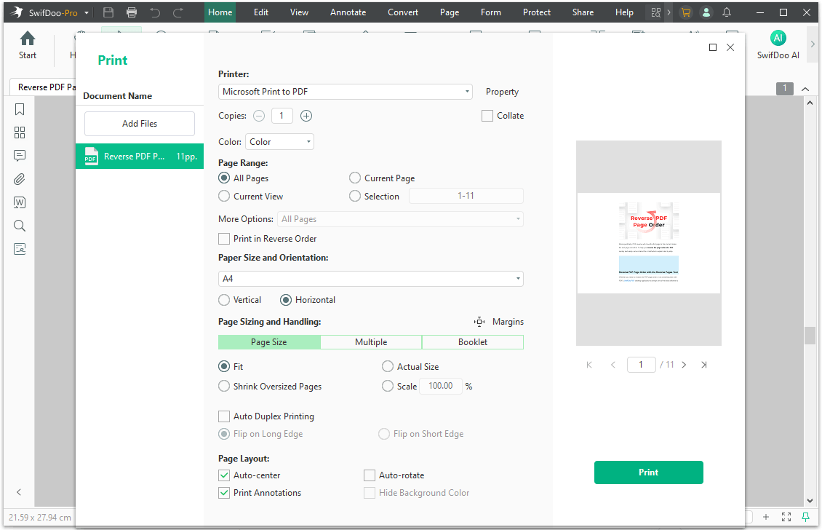Open the search sidebar icon
Viewport: 822px width, 530px height.
[x=20, y=226]
